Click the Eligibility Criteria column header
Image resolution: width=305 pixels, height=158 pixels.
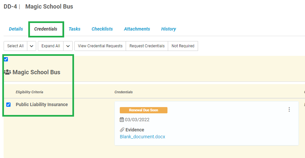coord(29,92)
